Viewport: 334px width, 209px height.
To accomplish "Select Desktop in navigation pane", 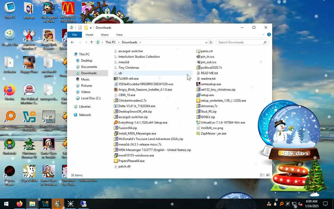I will tap(87, 60).
